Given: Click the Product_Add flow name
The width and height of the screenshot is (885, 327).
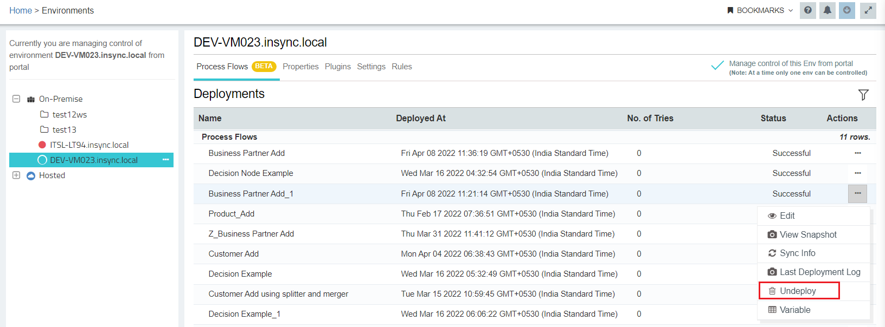Looking at the screenshot, I should (232, 214).
